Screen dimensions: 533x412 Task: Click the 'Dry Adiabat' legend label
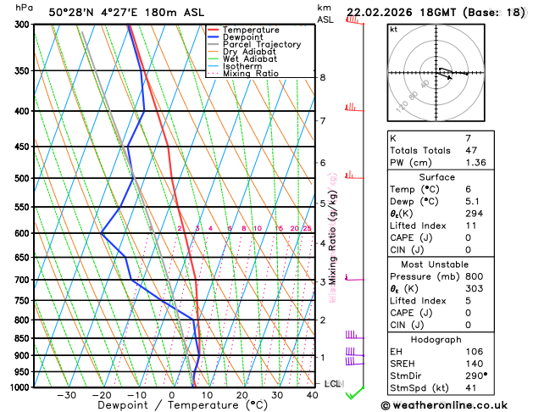coord(249,52)
